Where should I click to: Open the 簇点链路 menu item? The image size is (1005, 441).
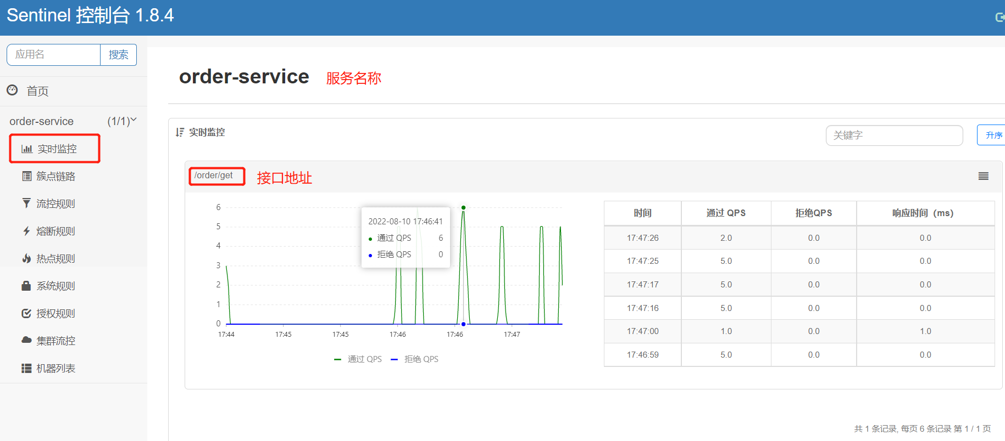(55, 176)
